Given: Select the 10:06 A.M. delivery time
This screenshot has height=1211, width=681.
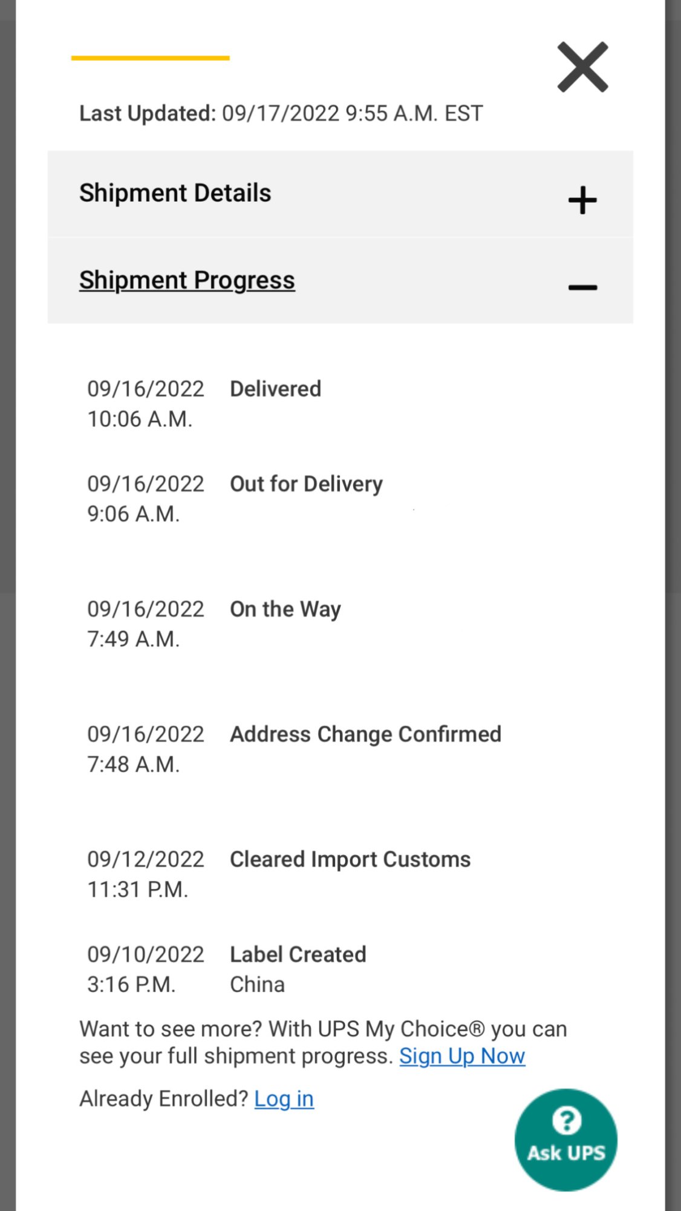Looking at the screenshot, I should click(140, 419).
